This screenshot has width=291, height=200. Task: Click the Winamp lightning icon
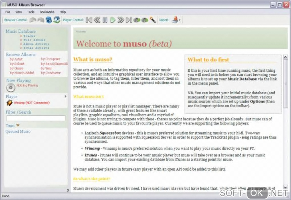[9, 103]
